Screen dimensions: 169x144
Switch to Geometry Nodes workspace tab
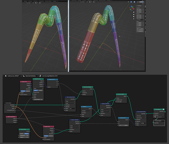(48, 1)
